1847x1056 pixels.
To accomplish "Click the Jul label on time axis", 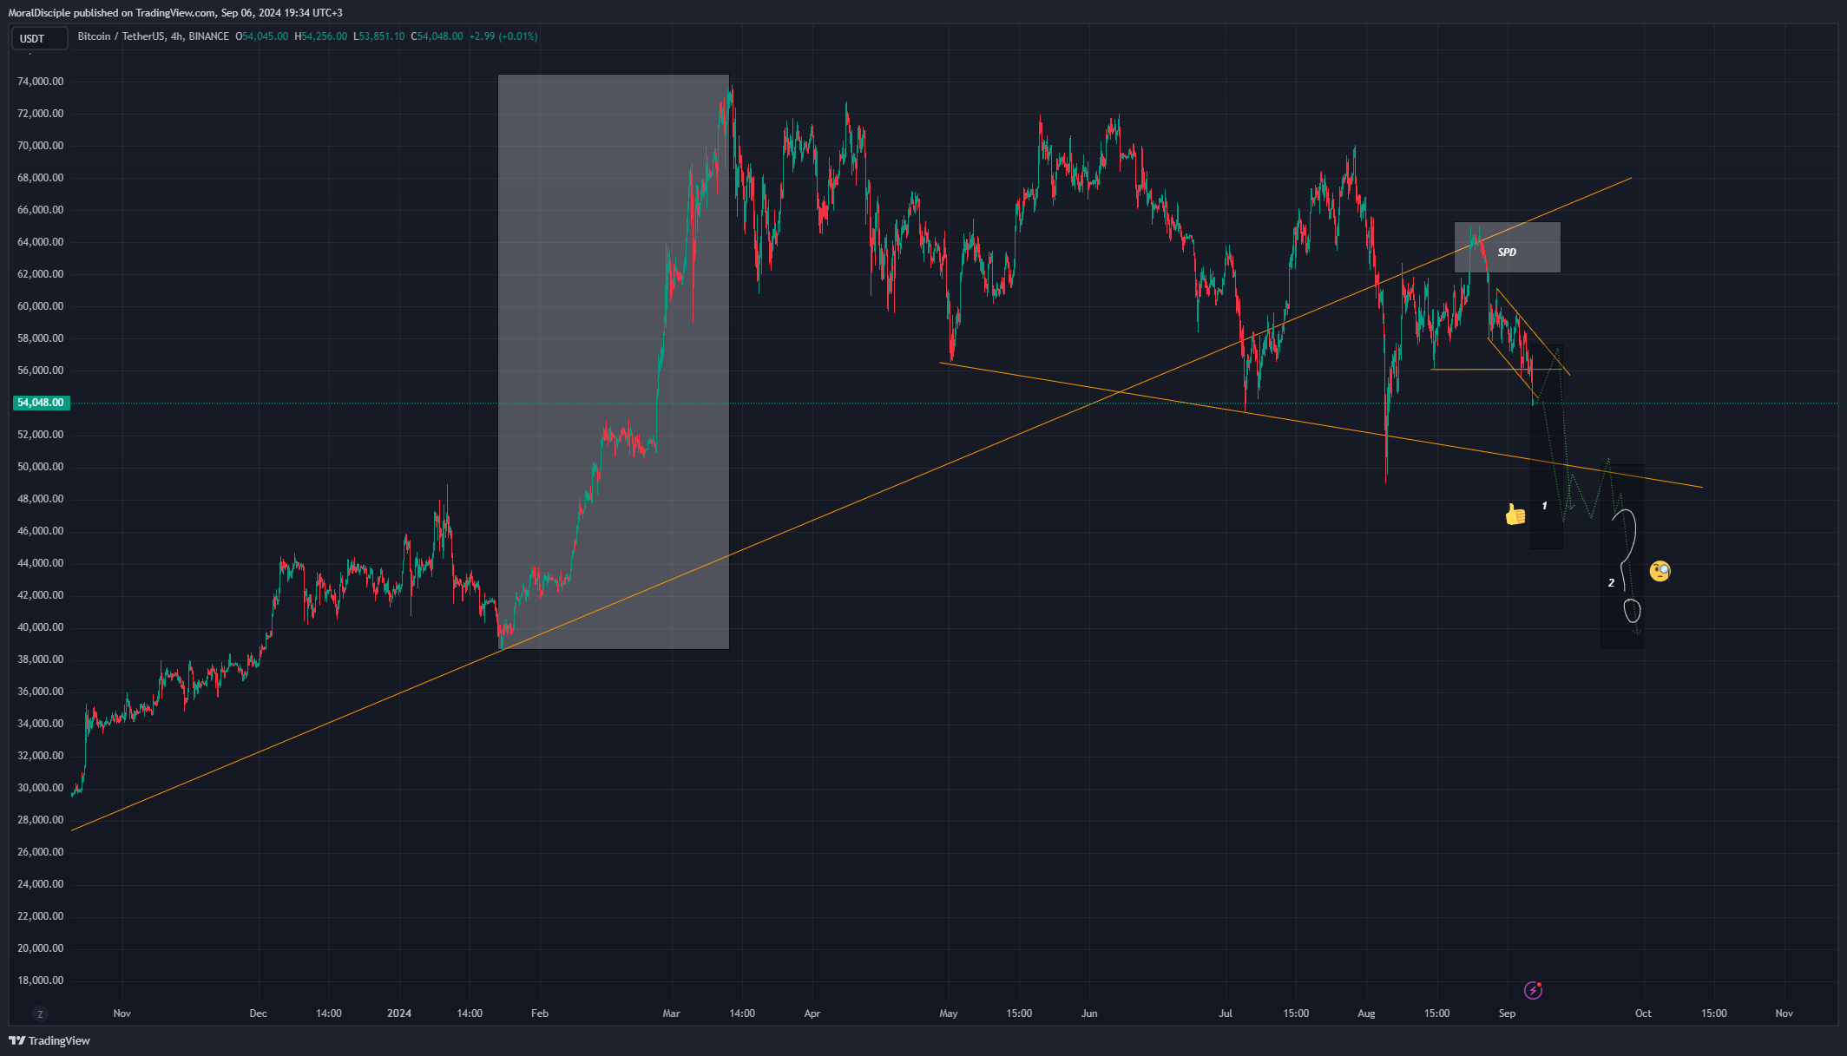I will click(x=1226, y=1013).
